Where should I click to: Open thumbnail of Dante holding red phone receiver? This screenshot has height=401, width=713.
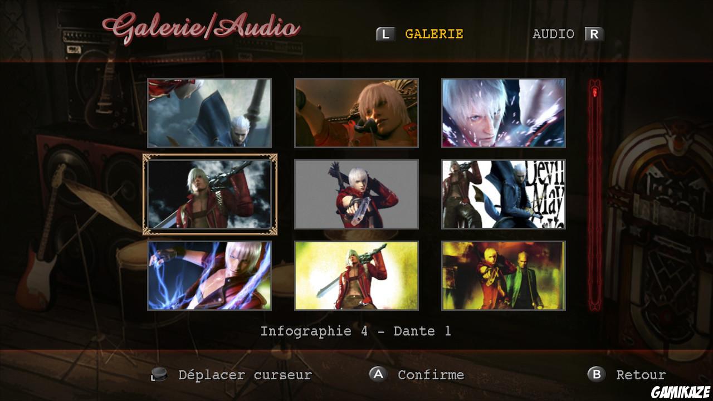[356, 113]
